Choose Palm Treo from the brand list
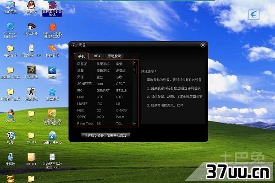 click(x=85, y=124)
